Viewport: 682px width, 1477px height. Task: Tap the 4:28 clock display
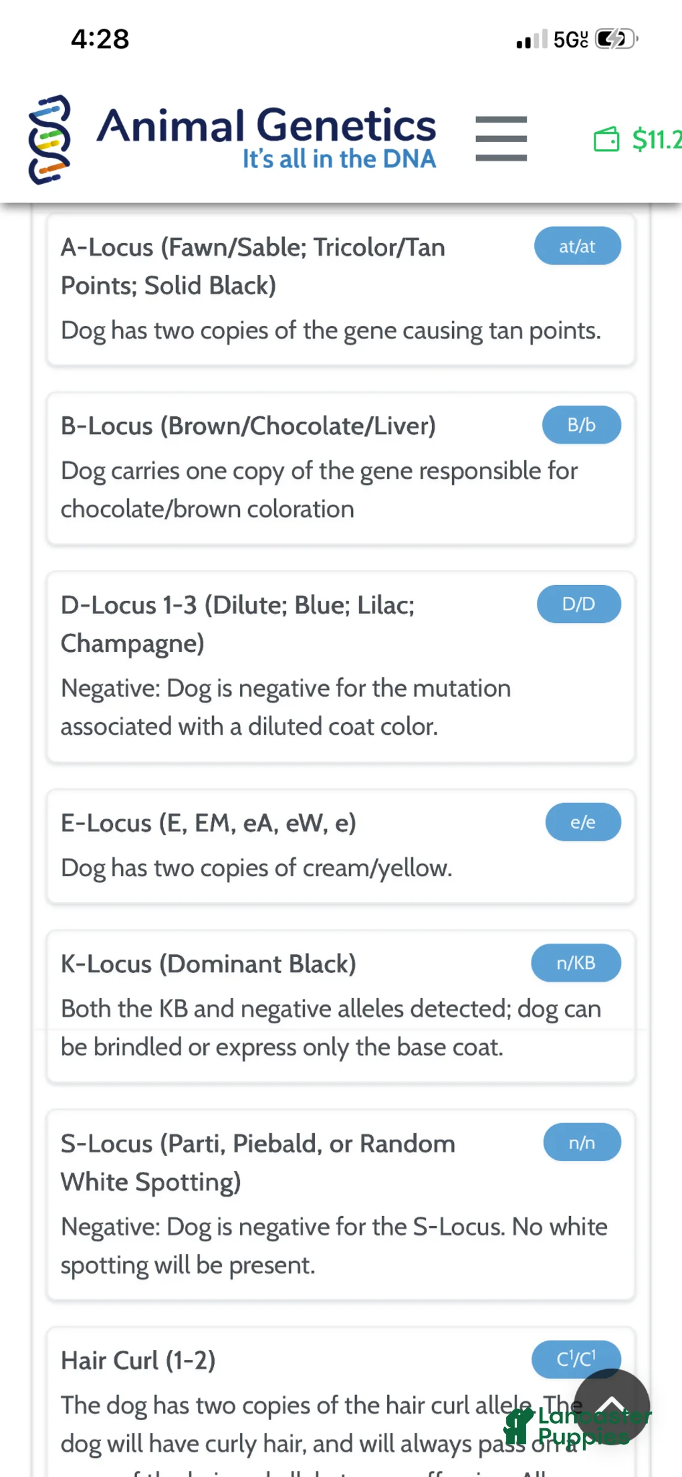click(x=99, y=39)
